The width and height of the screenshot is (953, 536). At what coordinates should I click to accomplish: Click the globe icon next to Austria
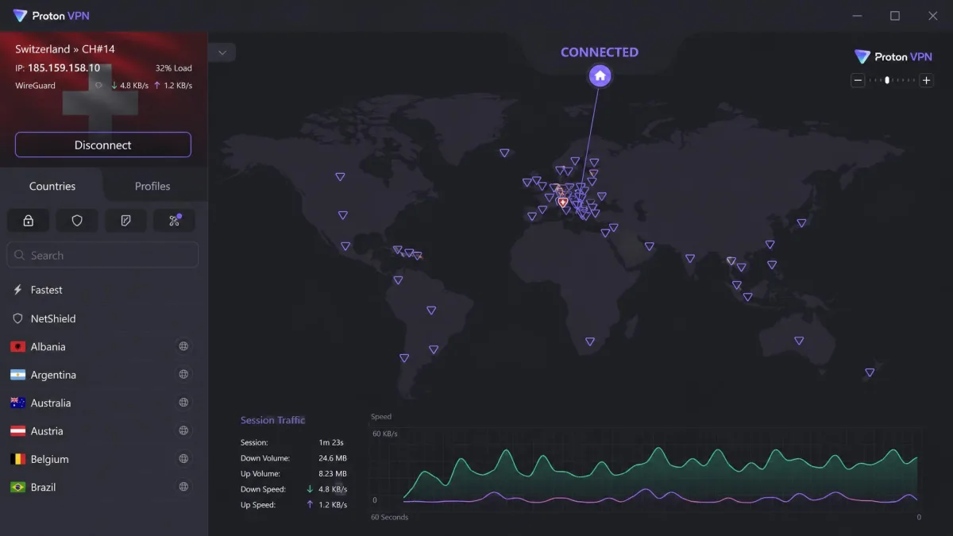coord(183,430)
